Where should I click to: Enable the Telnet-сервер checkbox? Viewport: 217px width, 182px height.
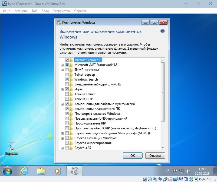pos(67,75)
